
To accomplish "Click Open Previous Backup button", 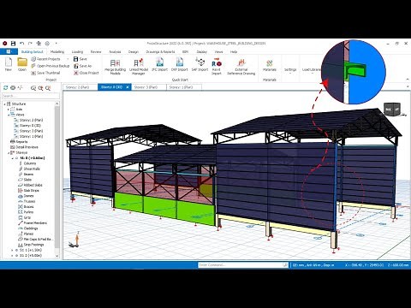I will tap(50, 66).
